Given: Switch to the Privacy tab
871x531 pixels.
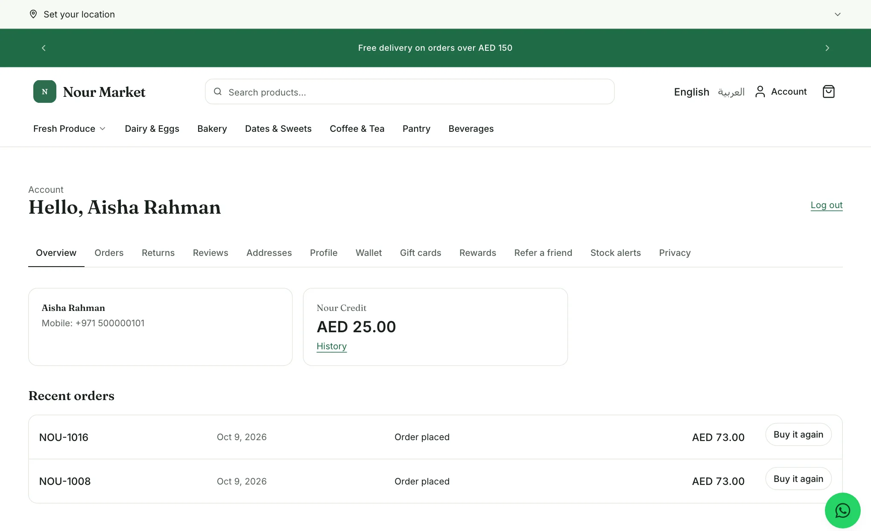Looking at the screenshot, I should pyautogui.click(x=675, y=253).
